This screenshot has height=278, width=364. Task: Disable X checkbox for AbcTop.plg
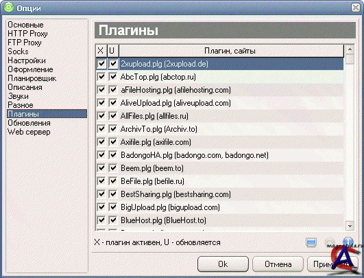[x=101, y=77]
